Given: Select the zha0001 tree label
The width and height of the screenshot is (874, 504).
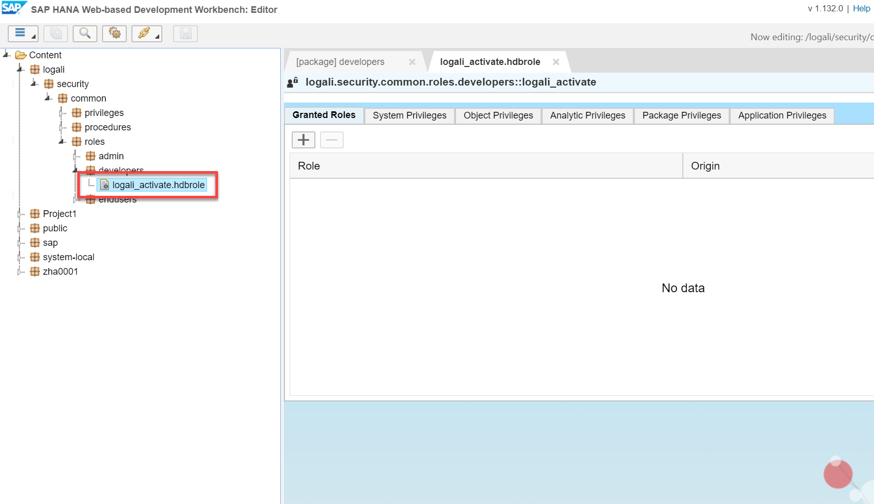Looking at the screenshot, I should coord(60,272).
